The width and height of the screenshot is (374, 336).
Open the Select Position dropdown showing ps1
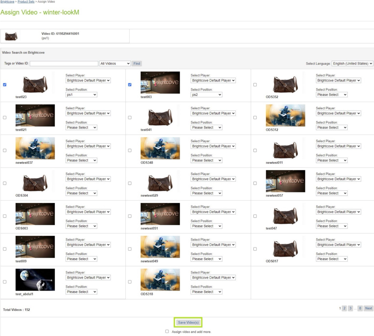pyautogui.click(x=82, y=94)
